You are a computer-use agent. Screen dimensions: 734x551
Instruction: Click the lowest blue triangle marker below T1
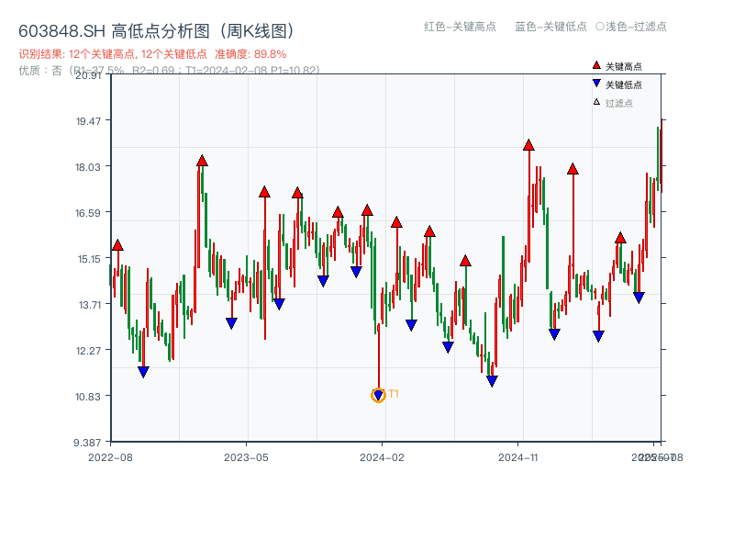379,394
